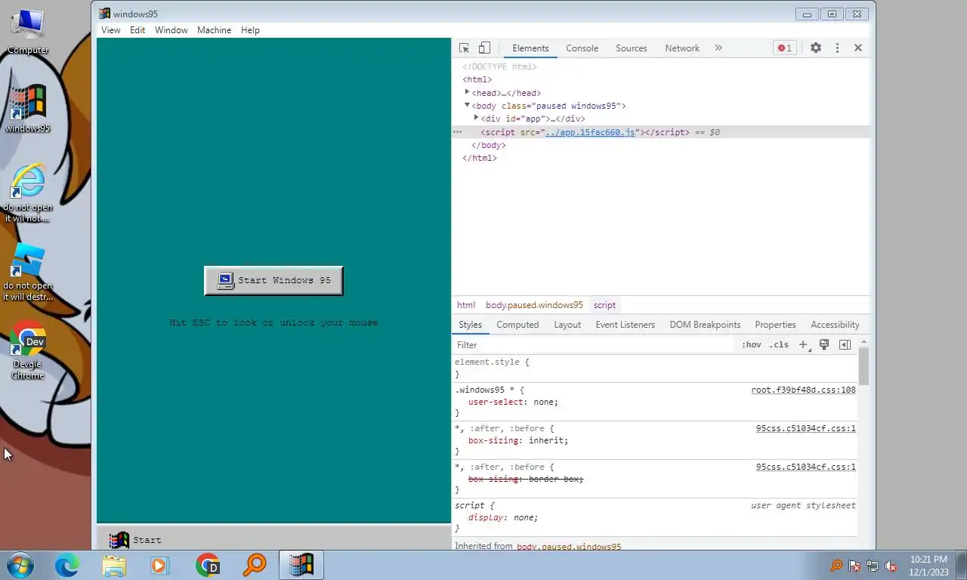Click the red error count badge
967x580 pixels.
tap(785, 48)
